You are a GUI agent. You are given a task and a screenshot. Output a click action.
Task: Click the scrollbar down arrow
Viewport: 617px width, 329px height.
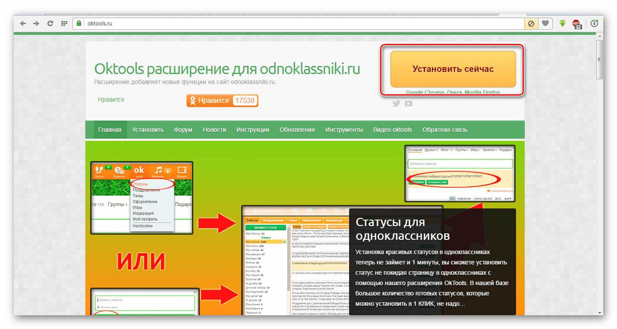599,312
